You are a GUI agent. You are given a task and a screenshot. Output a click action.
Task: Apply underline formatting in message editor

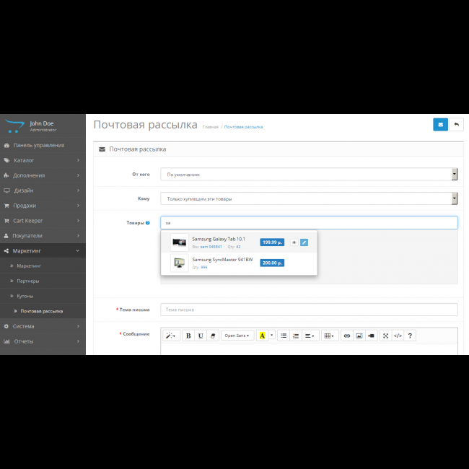(201, 336)
